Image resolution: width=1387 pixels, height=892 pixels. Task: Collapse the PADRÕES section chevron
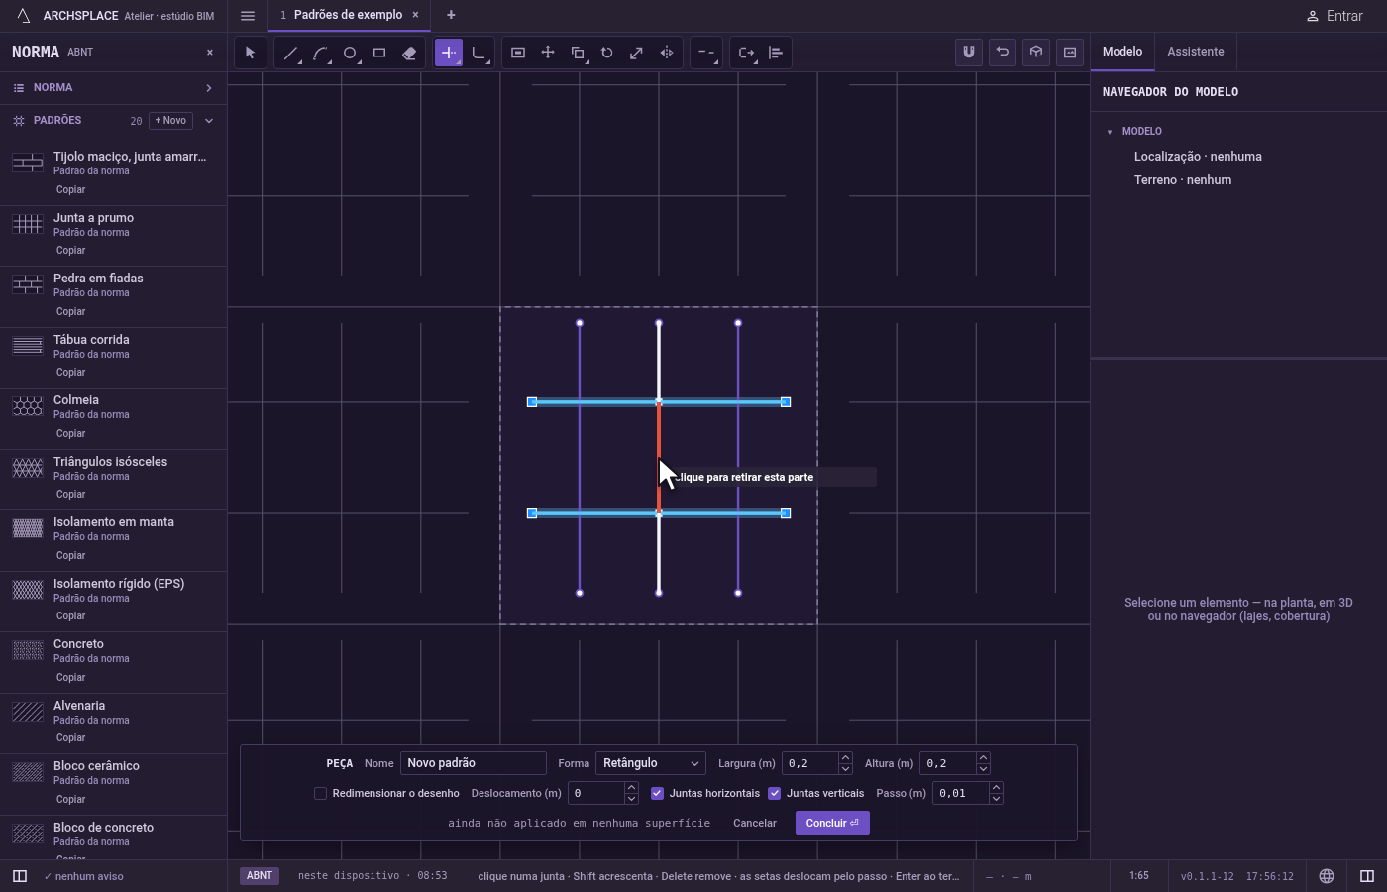point(209,121)
